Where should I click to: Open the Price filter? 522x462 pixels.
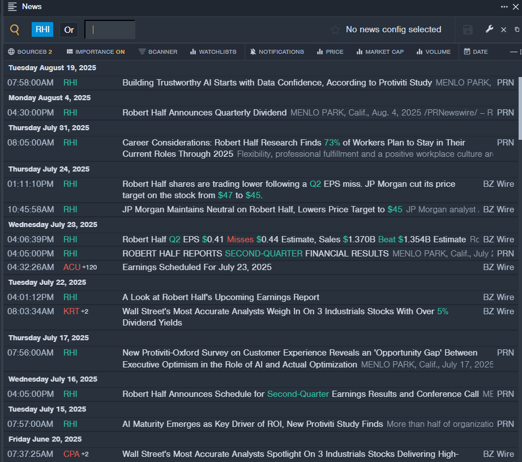tap(330, 52)
